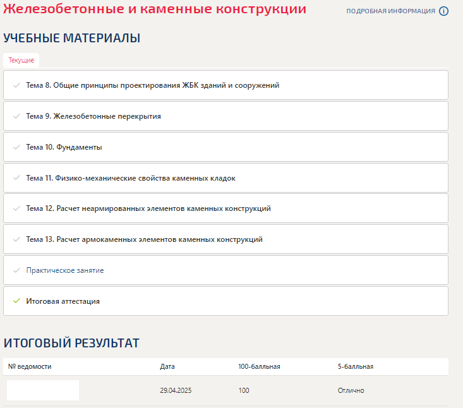Viewport: 463px width, 408px height.
Task: Open Тема 13 Расчет армокаменных элементов
Action: (x=225, y=239)
